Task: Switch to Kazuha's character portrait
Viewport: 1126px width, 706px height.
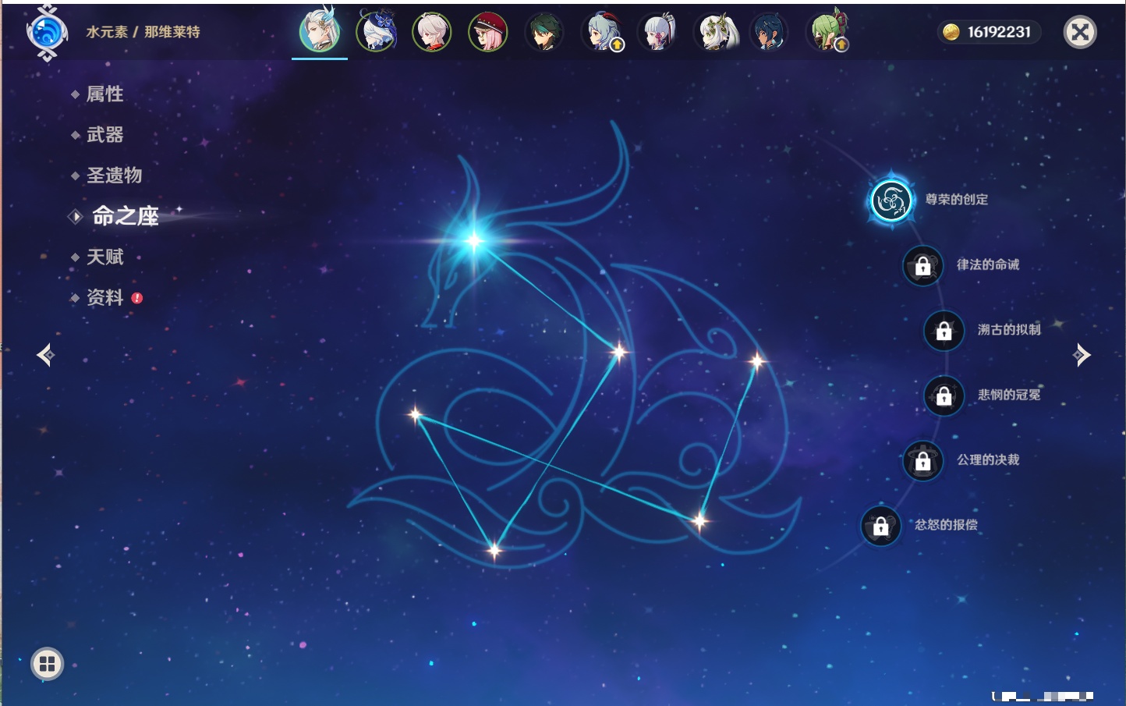Action: 432,32
